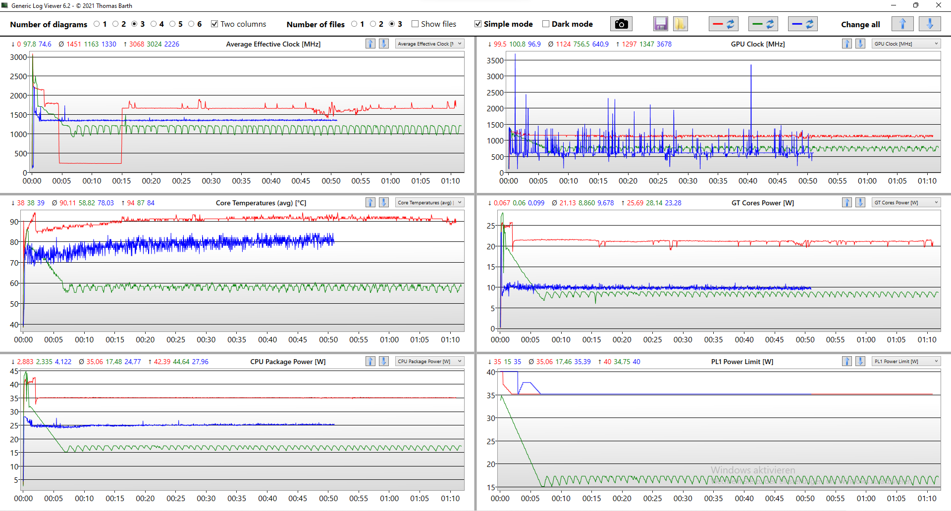Enable Dark mode checkbox

(x=546, y=24)
